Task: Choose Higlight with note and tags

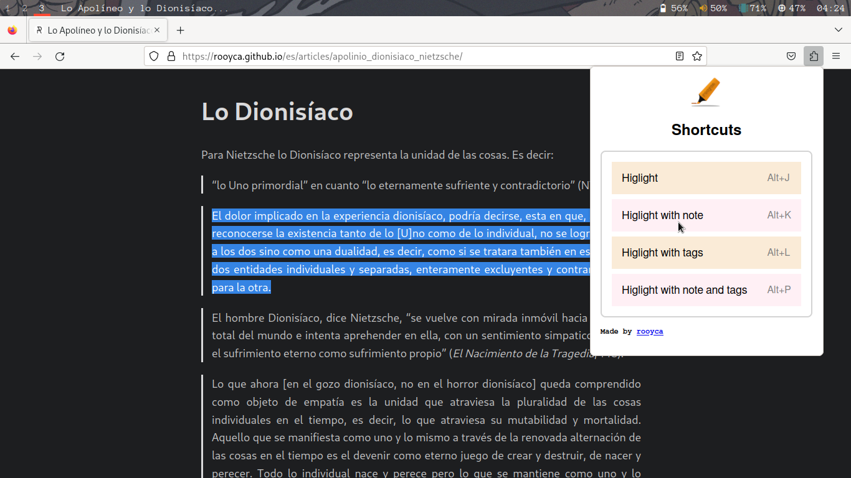Action: click(706, 290)
